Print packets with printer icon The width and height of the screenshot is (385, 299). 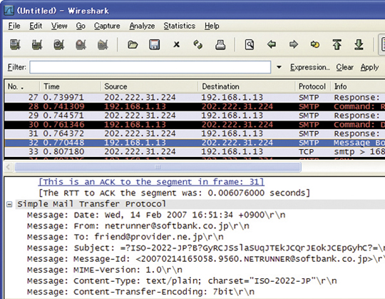(x=220, y=45)
